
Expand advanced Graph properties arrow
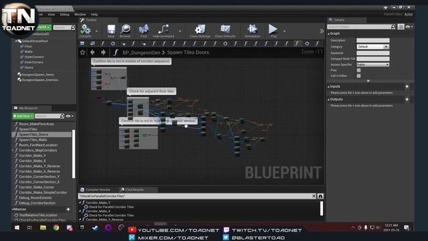(368, 81)
